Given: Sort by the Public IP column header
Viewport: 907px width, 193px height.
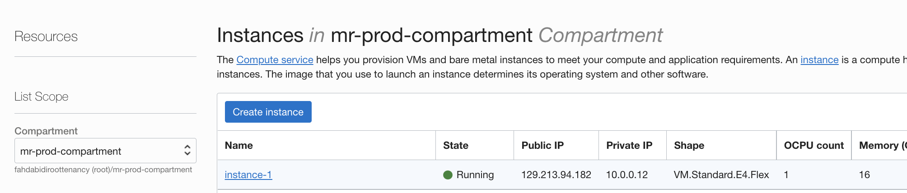Looking at the screenshot, I should pos(542,145).
